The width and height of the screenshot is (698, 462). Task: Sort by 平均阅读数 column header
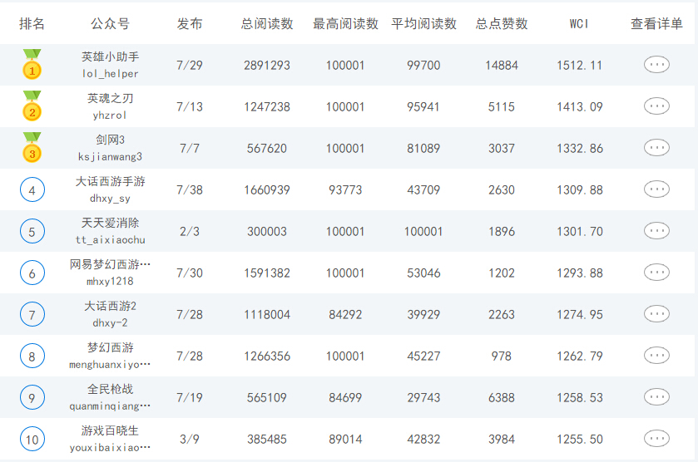click(x=423, y=23)
